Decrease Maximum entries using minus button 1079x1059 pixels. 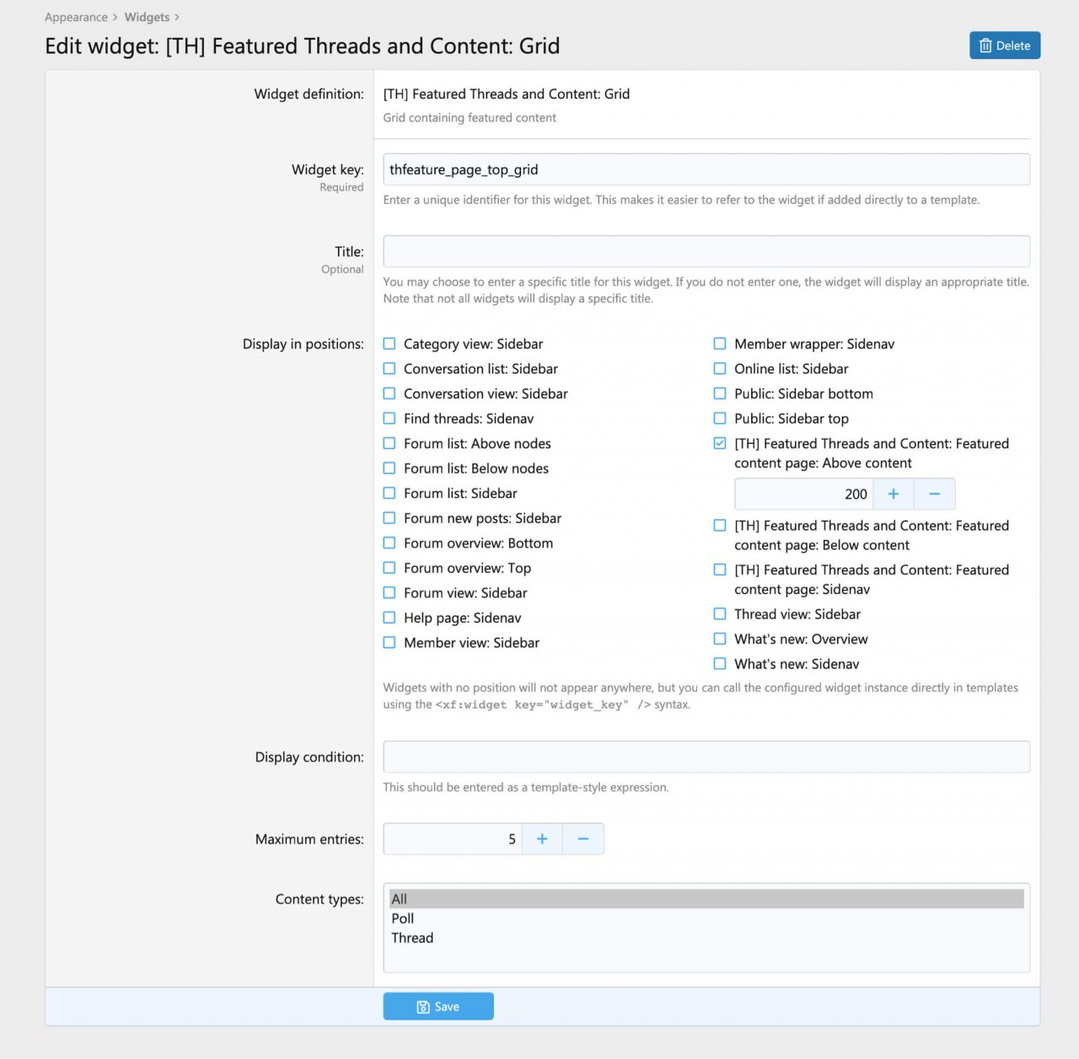click(582, 839)
